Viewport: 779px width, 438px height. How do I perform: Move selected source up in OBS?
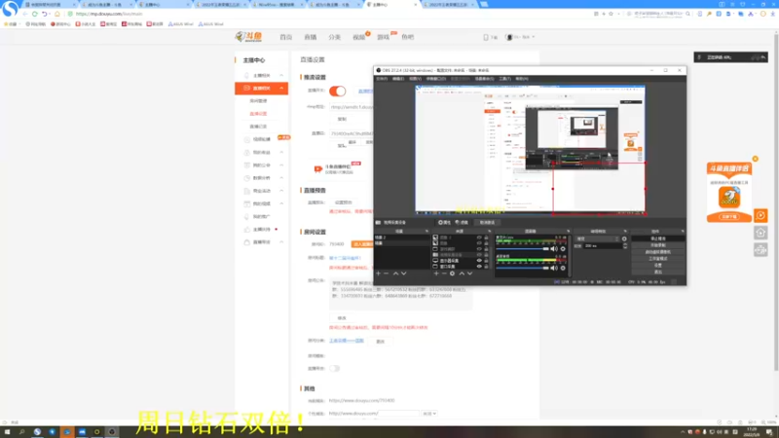(462, 274)
